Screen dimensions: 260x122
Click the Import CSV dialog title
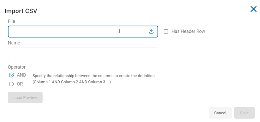point(21,11)
